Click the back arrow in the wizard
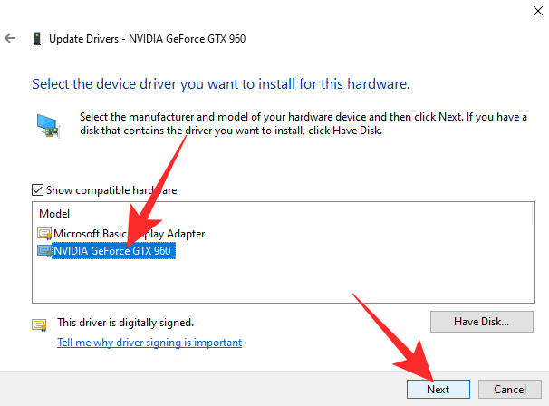The height and width of the screenshot is (406, 549). [10, 39]
